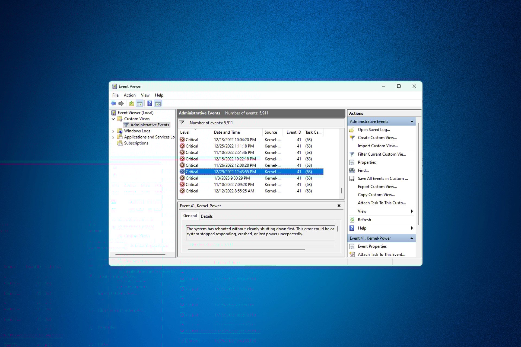Viewport: 521px width, 347px height.
Task: Sort events by Task Category column header
Action: [313, 132]
